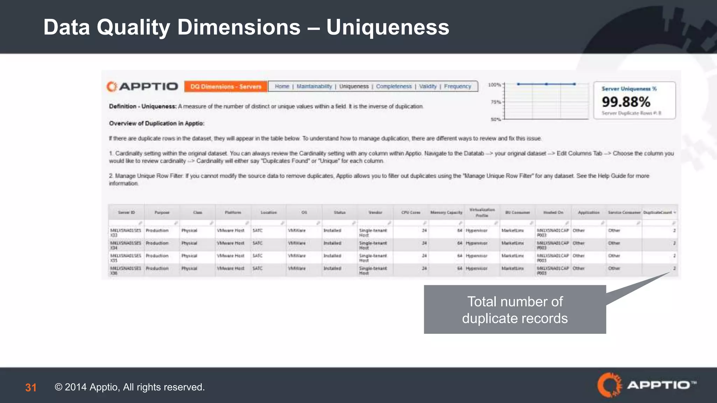The width and height of the screenshot is (717, 403).
Task: Select server row MKLXSNA01SESX33
Action: coord(393,233)
